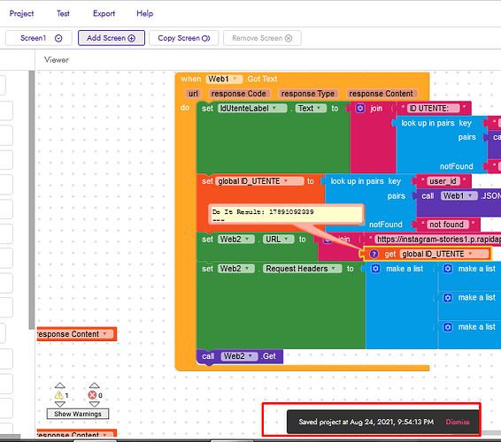Click gear icon on second nested make a list

[x=448, y=298]
